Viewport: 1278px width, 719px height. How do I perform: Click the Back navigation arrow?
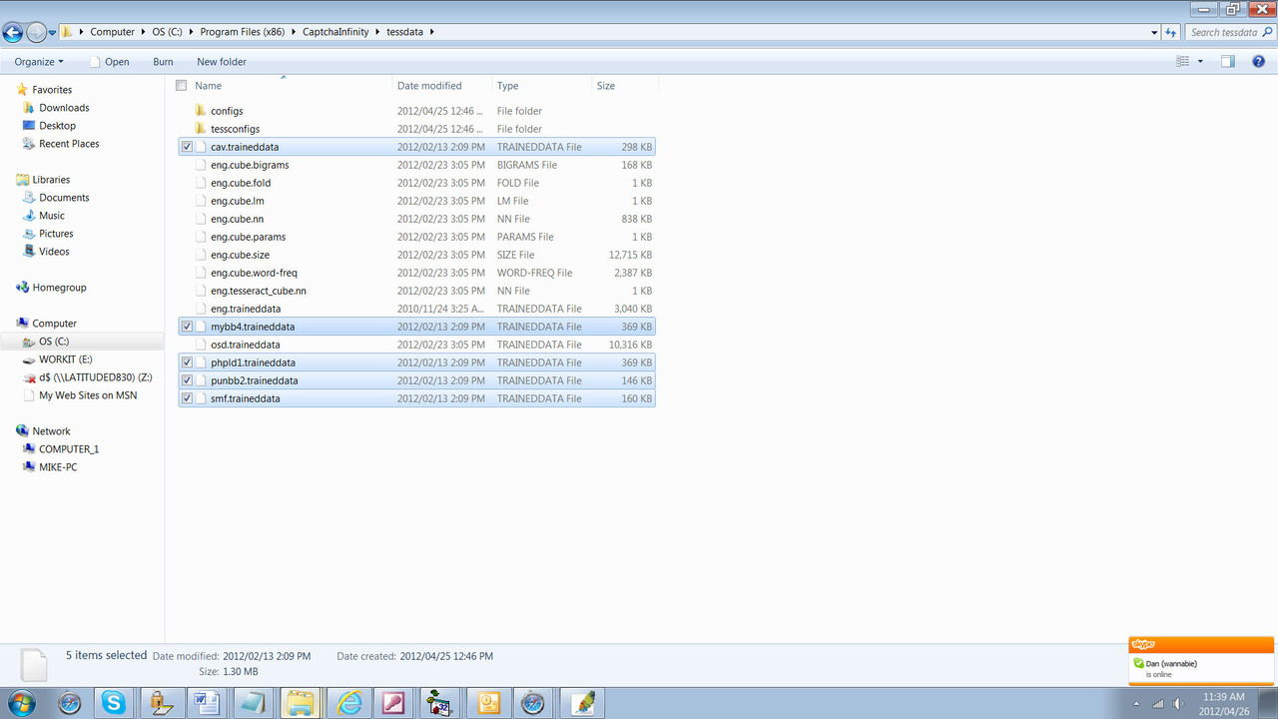tap(13, 32)
